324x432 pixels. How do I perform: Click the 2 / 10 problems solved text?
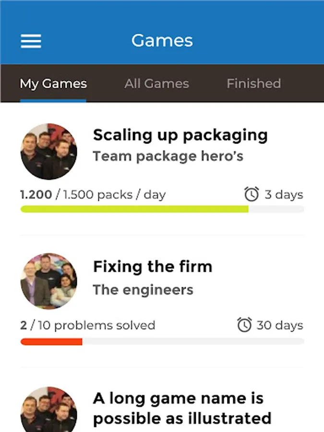pyautogui.click(x=88, y=325)
